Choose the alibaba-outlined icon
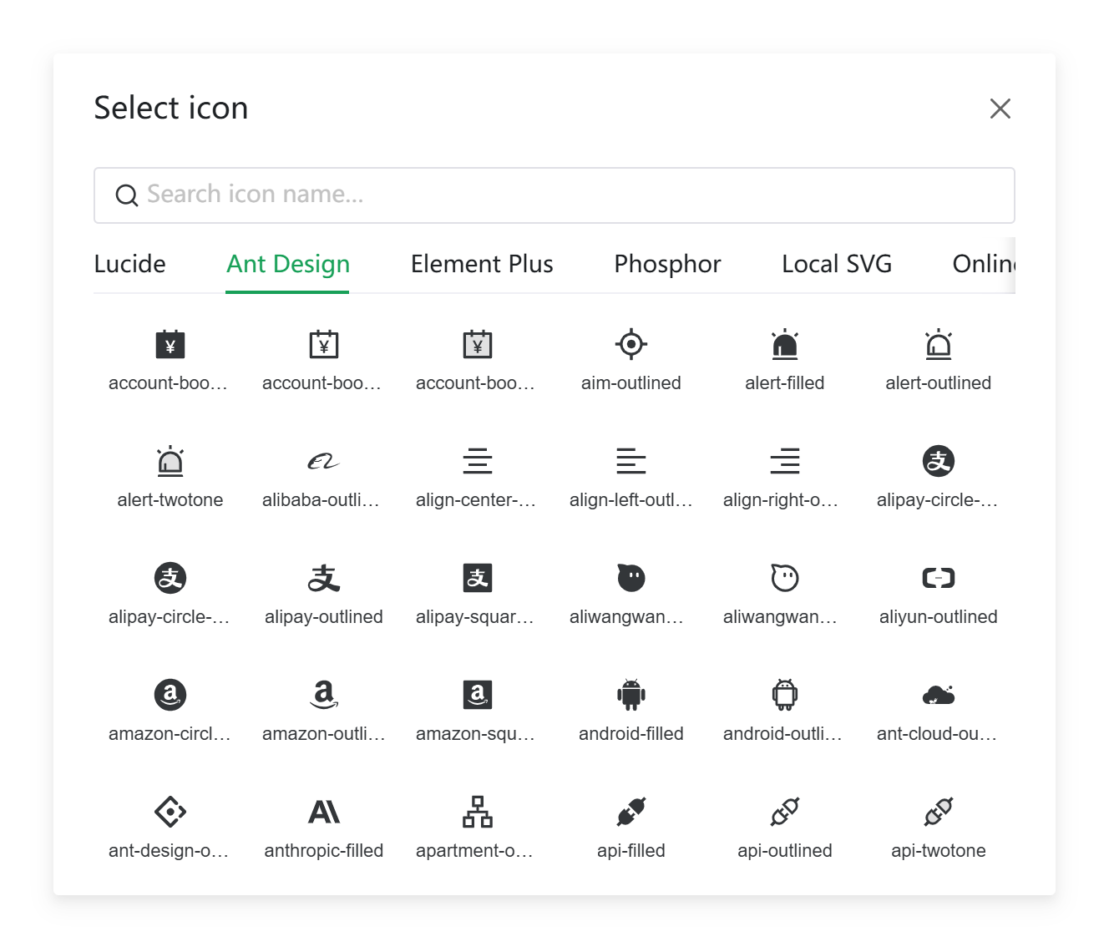The height and width of the screenshot is (947, 1109). (324, 461)
